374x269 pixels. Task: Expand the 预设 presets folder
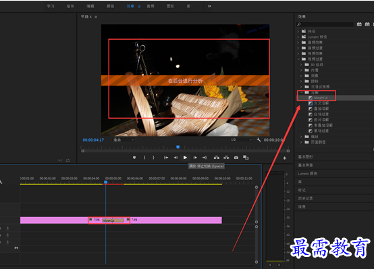(298, 31)
